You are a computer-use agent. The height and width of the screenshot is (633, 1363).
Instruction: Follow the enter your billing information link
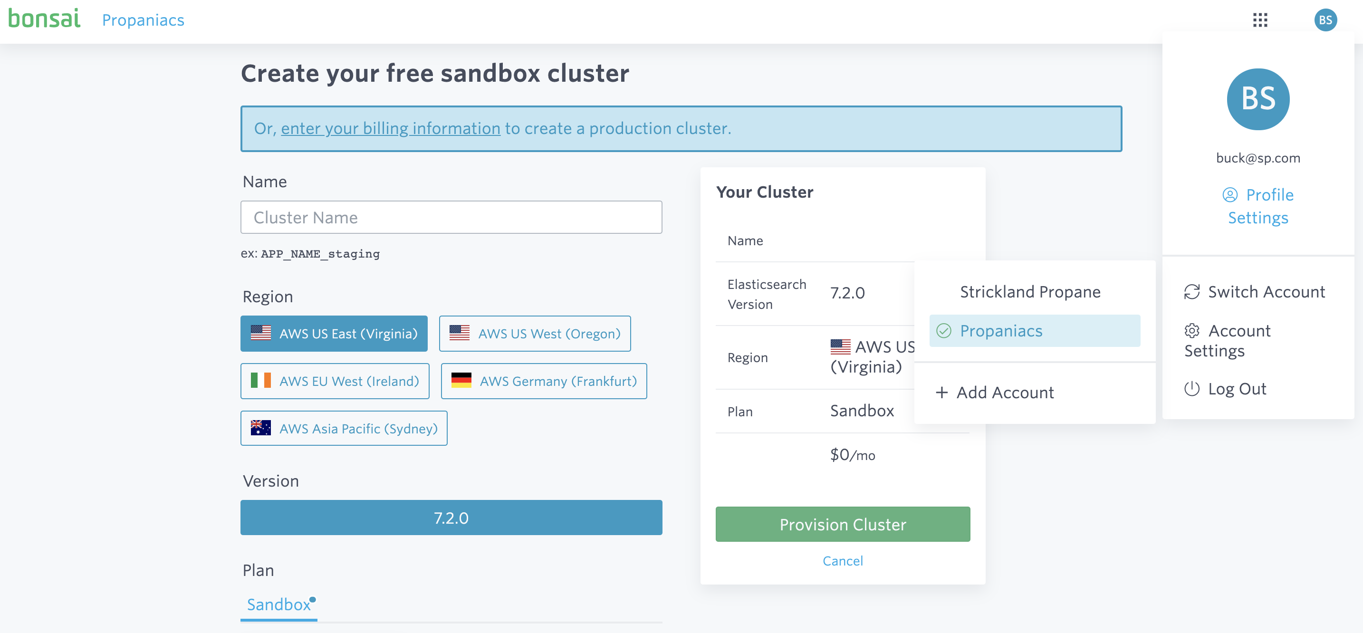(390, 128)
